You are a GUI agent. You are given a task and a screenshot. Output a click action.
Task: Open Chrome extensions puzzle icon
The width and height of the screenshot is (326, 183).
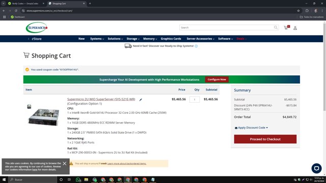click(307, 11)
